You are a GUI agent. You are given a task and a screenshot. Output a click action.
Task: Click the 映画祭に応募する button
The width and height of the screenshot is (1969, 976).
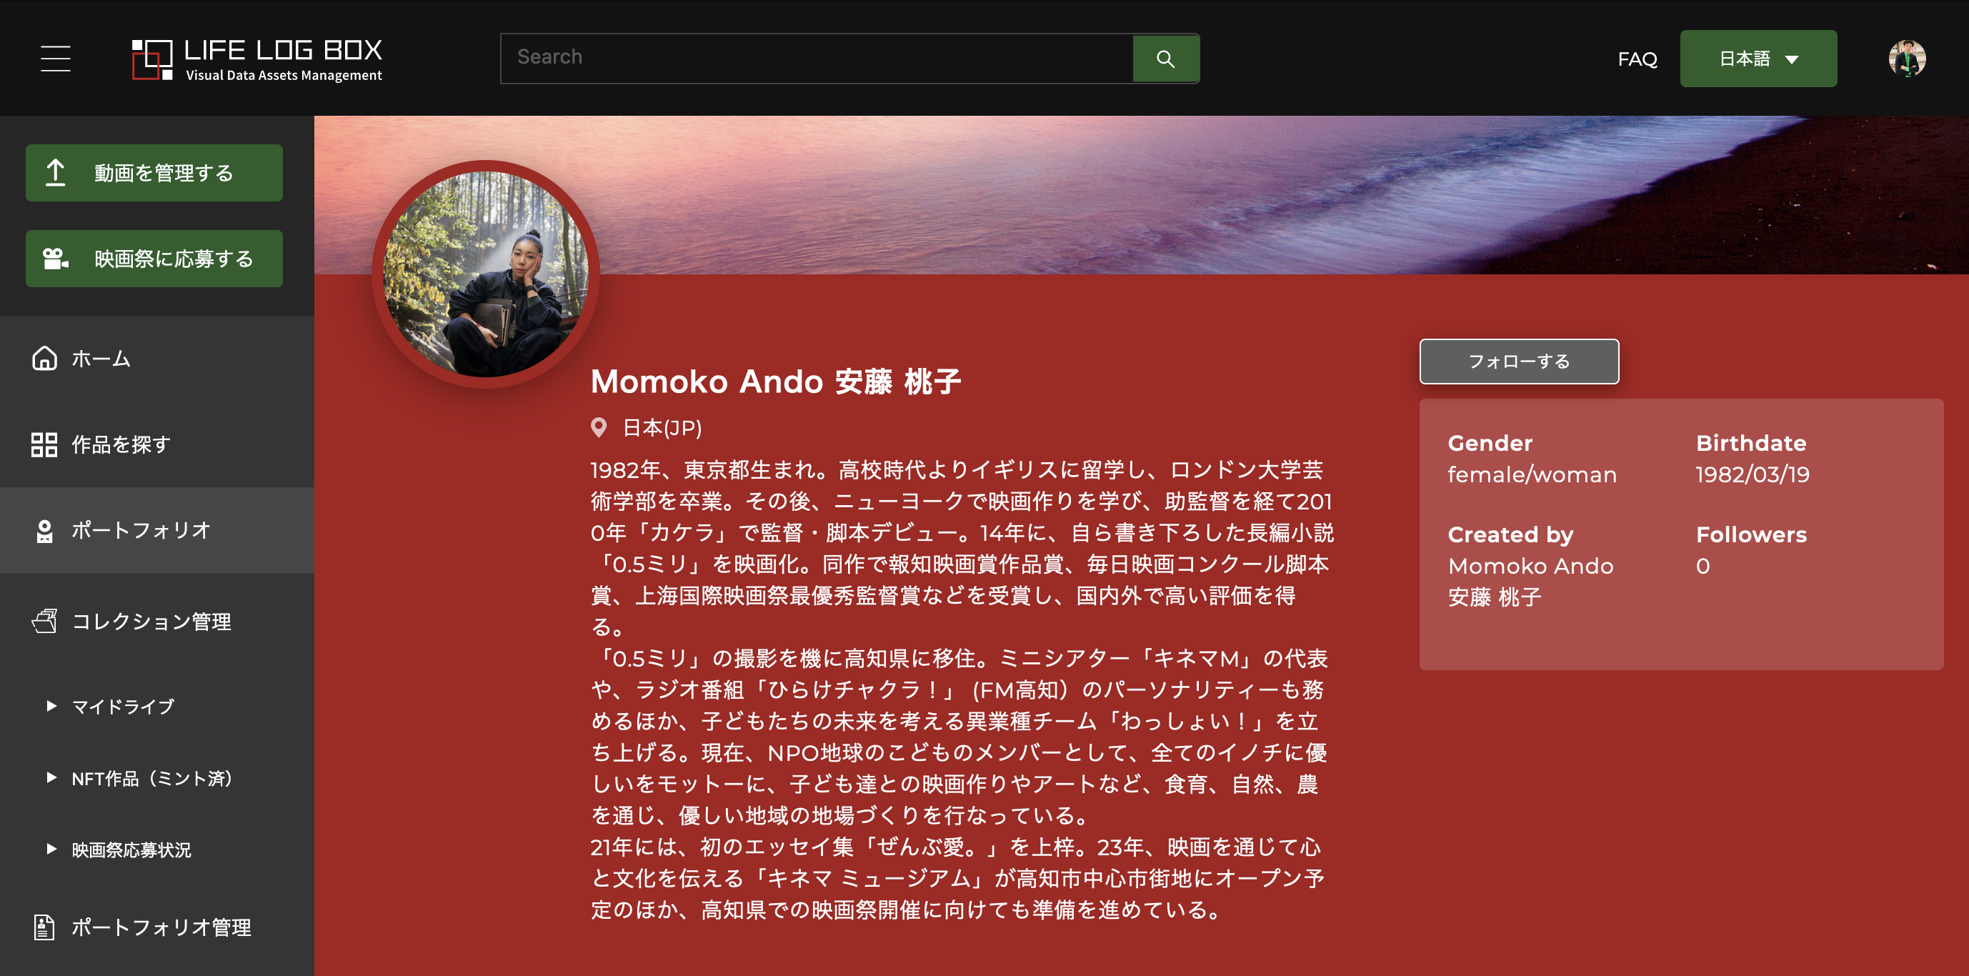(x=154, y=259)
